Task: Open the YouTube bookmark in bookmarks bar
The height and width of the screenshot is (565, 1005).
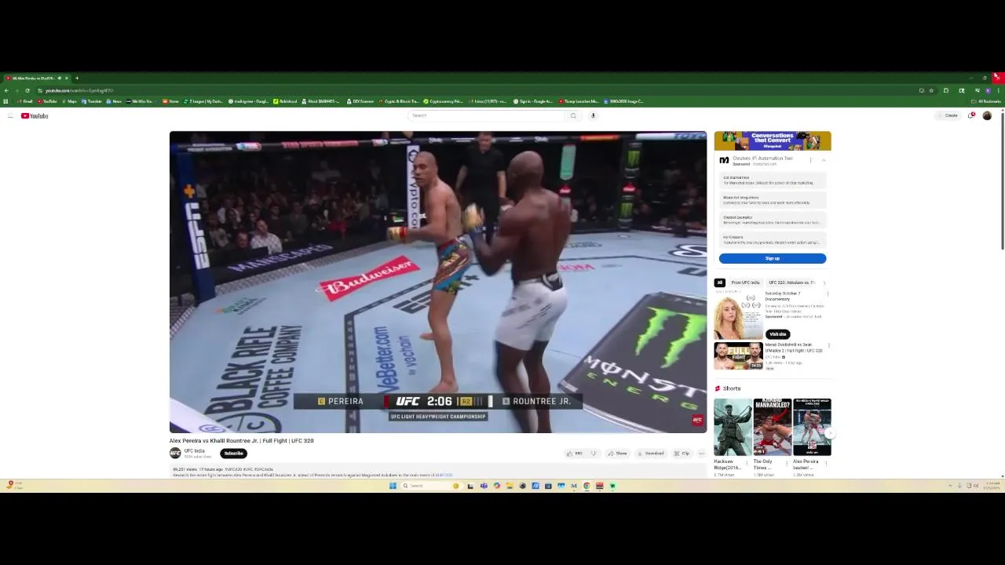Action: (x=47, y=101)
